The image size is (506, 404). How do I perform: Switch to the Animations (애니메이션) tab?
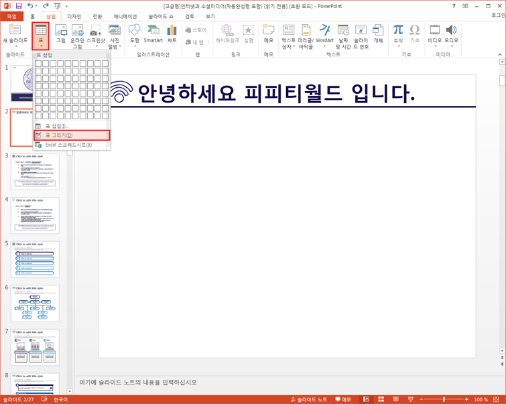coord(125,16)
